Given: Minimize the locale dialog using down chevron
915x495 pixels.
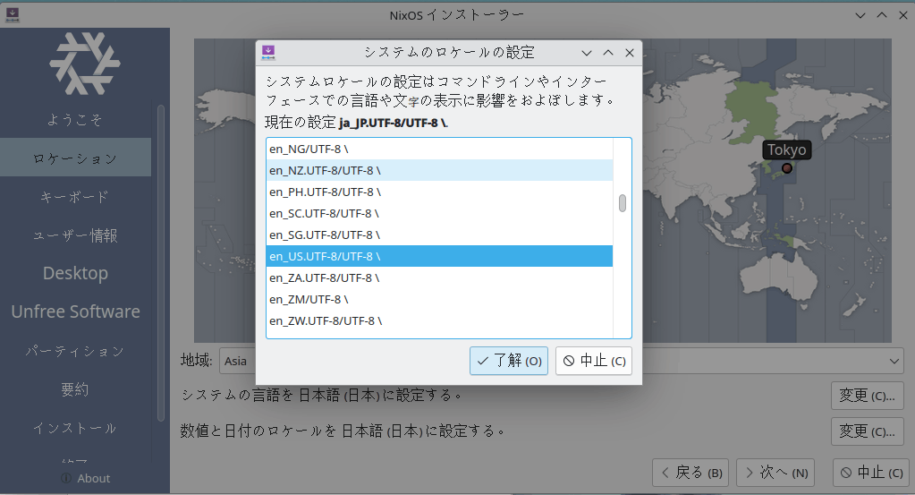Looking at the screenshot, I should (x=587, y=53).
